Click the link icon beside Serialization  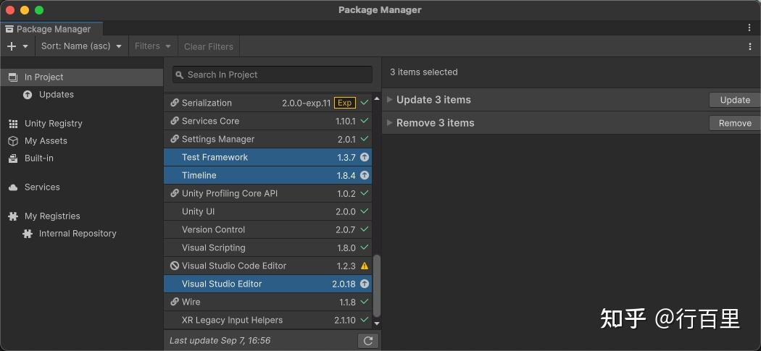(175, 103)
